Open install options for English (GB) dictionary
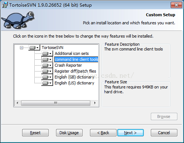The image size is (184, 143). (47, 77)
